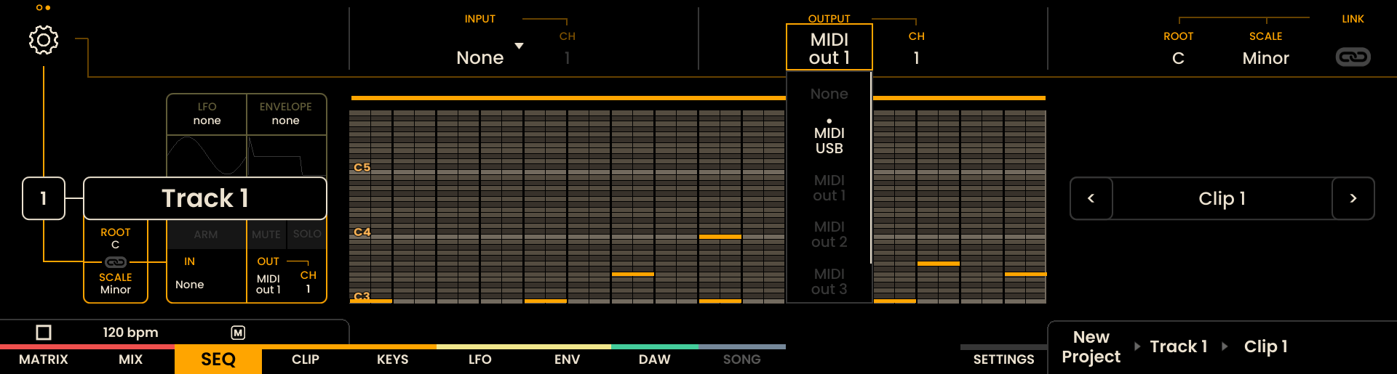This screenshot has width=1397, height=374.
Task: Click the stop square icon beside 120 bpm
Action: click(x=44, y=333)
